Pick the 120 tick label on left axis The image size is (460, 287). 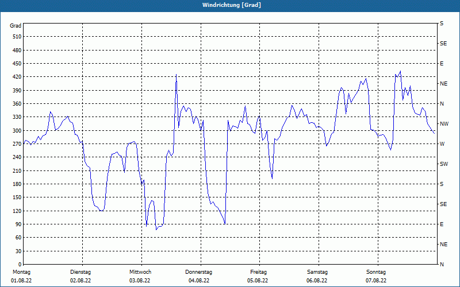click(17, 211)
